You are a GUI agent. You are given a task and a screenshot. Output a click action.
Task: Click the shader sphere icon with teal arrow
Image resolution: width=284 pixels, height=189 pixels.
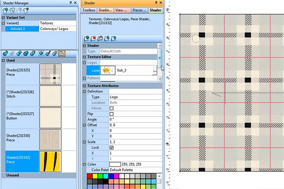click(5, 53)
